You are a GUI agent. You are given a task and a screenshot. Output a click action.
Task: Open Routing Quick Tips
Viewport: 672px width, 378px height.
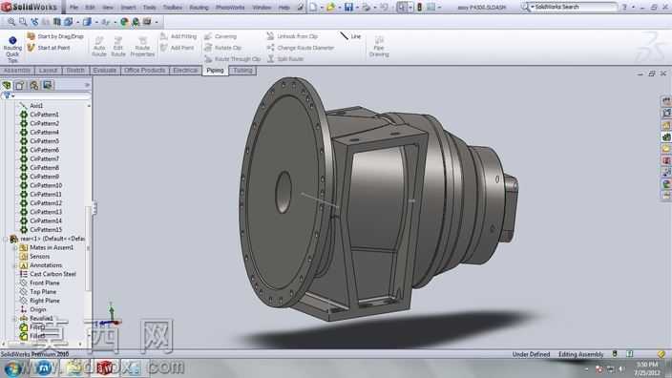pos(12,50)
